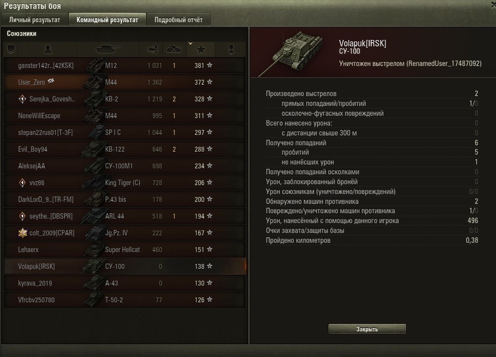Screen dimensions: 496x357
Task: Open the Личный результат tab
Action: pos(34,20)
